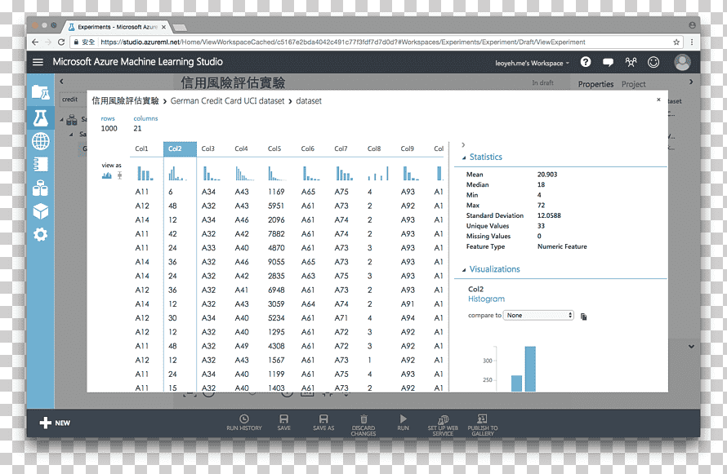Image resolution: width=727 pixels, height=474 pixels.
Task: Click Save in the bottom toolbar
Action: [x=283, y=423]
